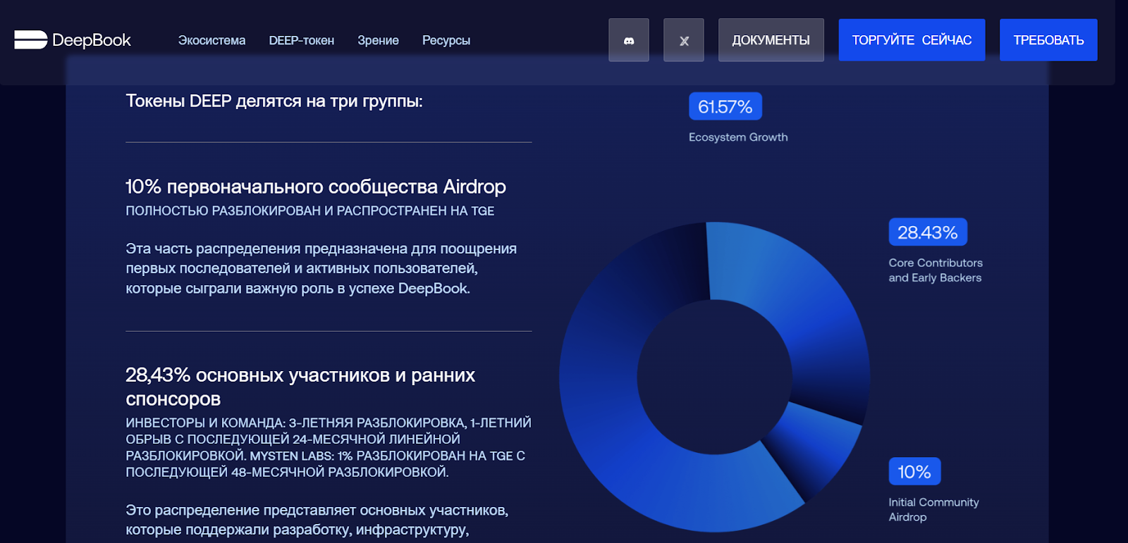Click paragraph starting 'Эта часть распределения предназначена'
Viewport: 1128px width, 543px height.
click(x=321, y=268)
